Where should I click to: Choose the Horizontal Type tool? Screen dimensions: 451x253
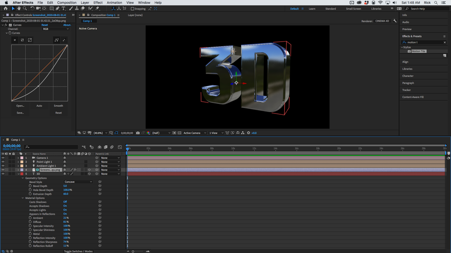pyautogui.click(x=64, y=9)
